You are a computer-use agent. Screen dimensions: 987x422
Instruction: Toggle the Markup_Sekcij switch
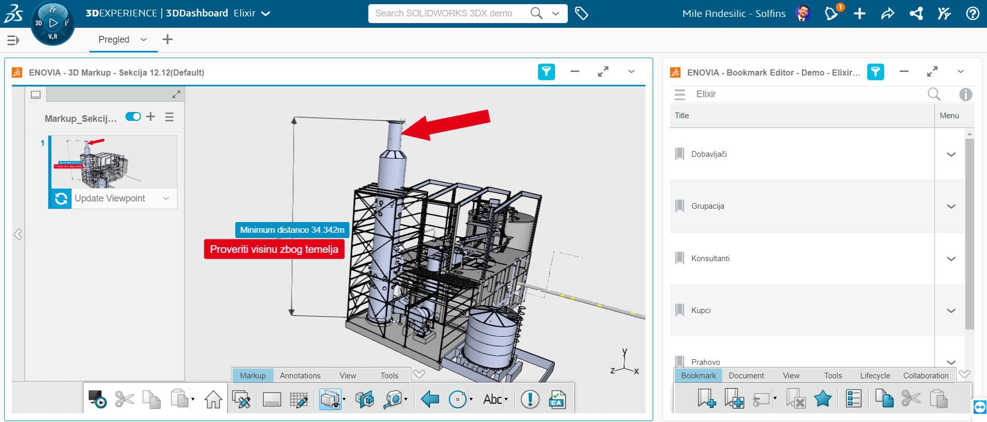[x=133, y=117]
